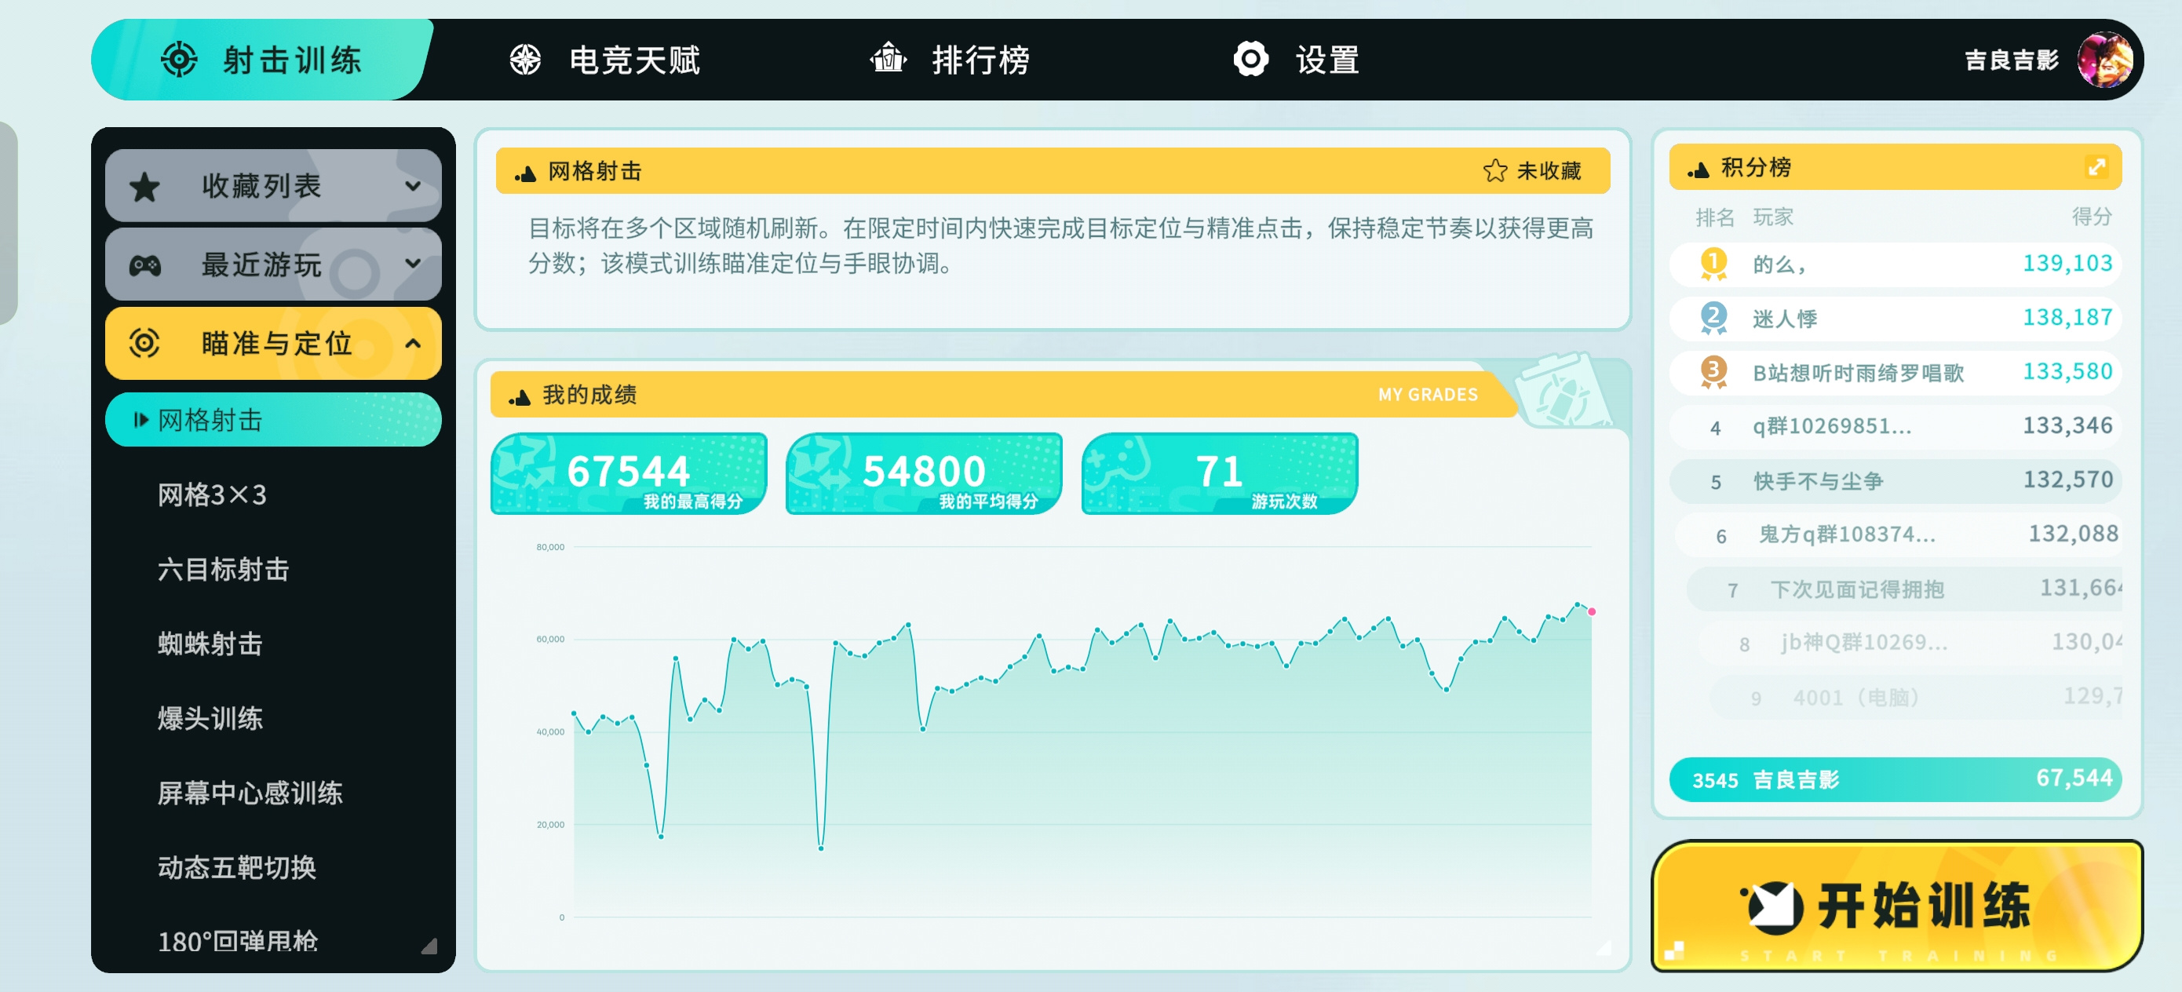Collapse the 瞄准与定位 section chevron
This screenshot has width=2182, height=992.
coord(413,343)
